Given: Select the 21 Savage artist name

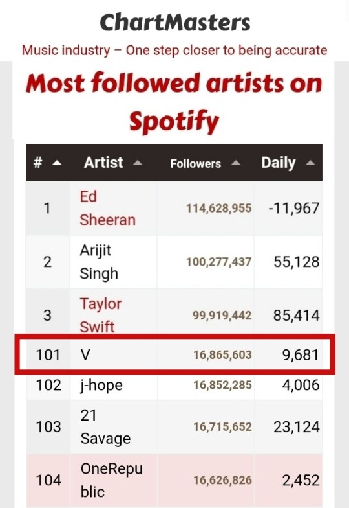Looking at the screenshot, I should (105, 426).
